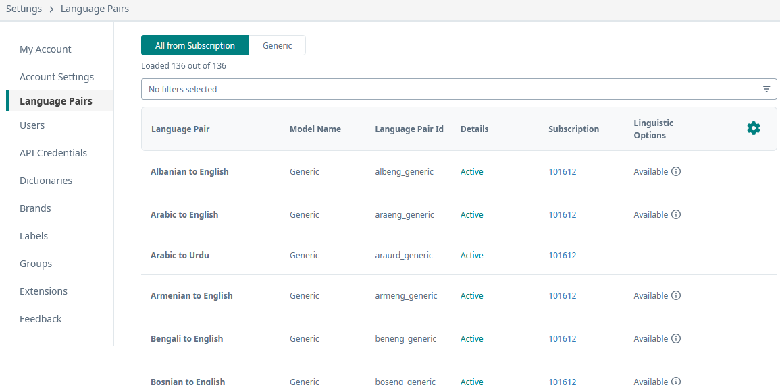Click Active status for Arabic to English
Screen dimensions: 780x385
pos(471,214)
